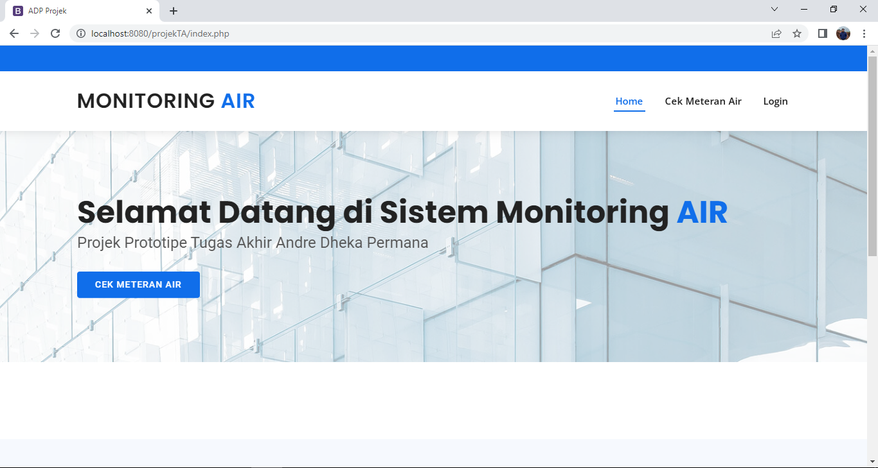Select the Home navigation item
This screenshot has height=468, width=878.
point(629,101)
